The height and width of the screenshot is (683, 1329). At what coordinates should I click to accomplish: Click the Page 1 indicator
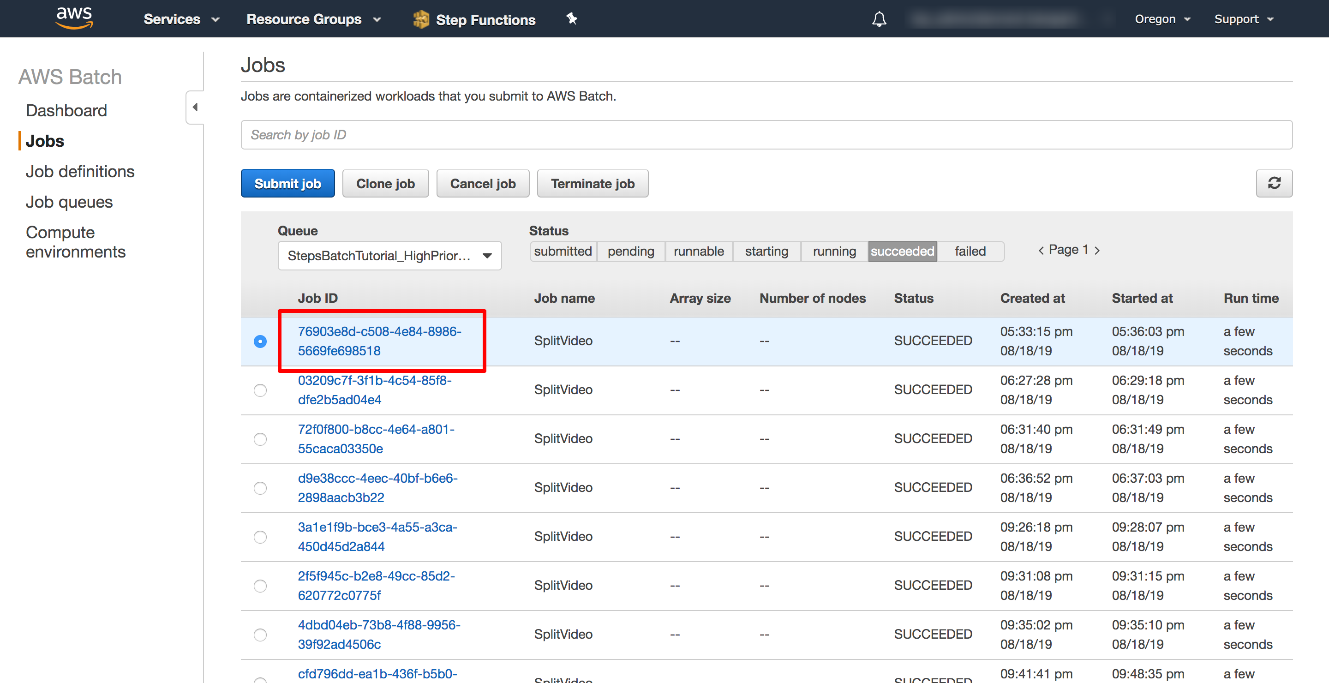tap(1068, 250)
